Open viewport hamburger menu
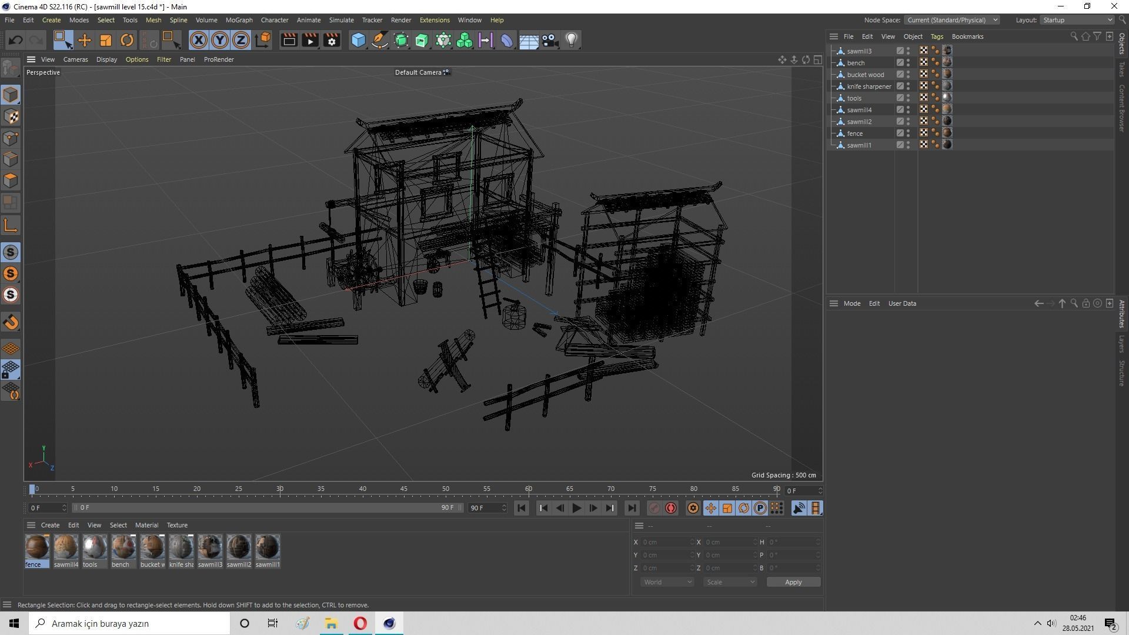The height and width of the screenshot is (635, 1129). point(31,59)
